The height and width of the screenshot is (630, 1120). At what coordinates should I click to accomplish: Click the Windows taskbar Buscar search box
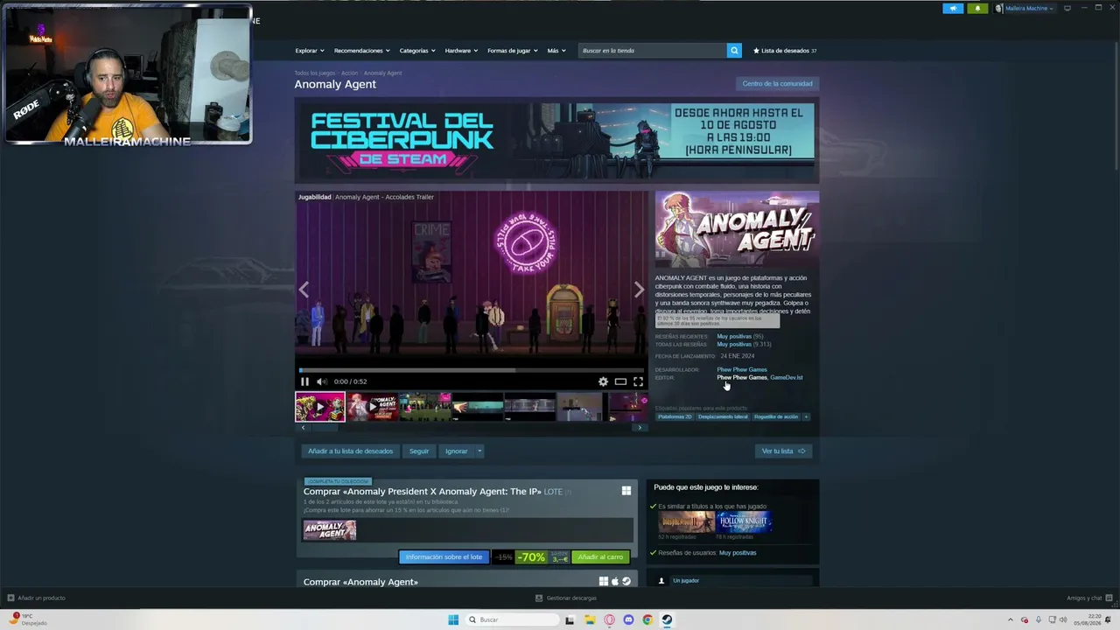(x=513, y=619)
